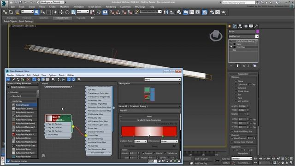Toggle the 3D Snaps button
This screenshot has width=295, height=166.
pos(112,12)
